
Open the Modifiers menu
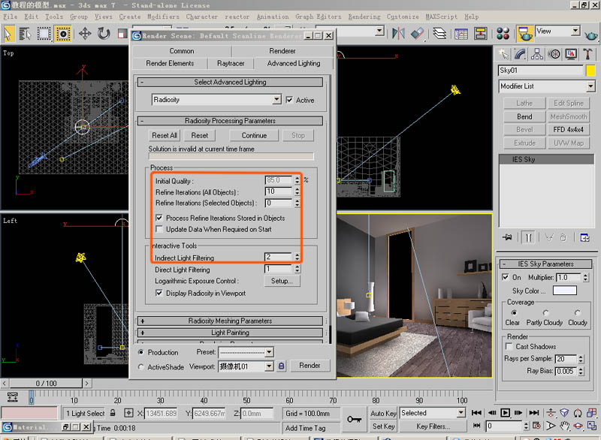[x=163, y=17]
